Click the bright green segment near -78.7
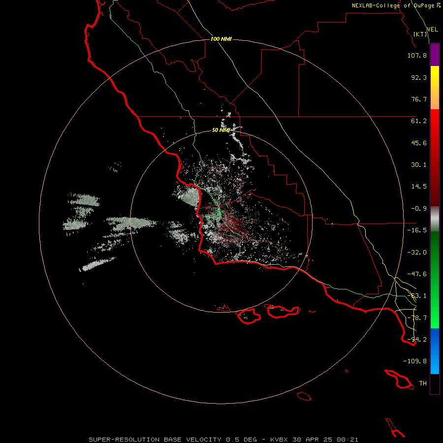This screenshot has height=443, width=443. click(435, 316)
